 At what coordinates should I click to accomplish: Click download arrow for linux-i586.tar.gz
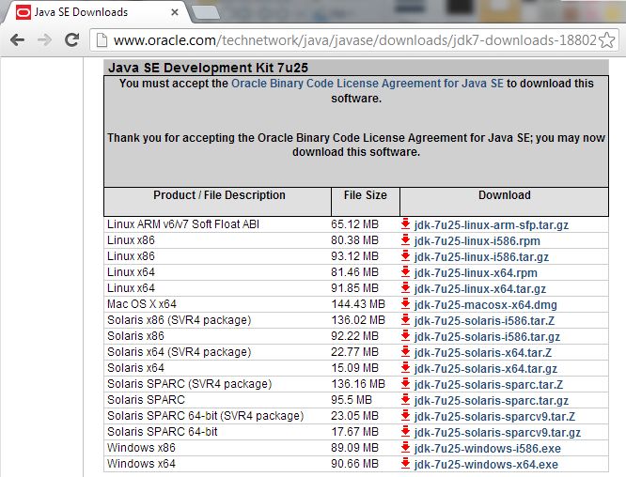406,256
